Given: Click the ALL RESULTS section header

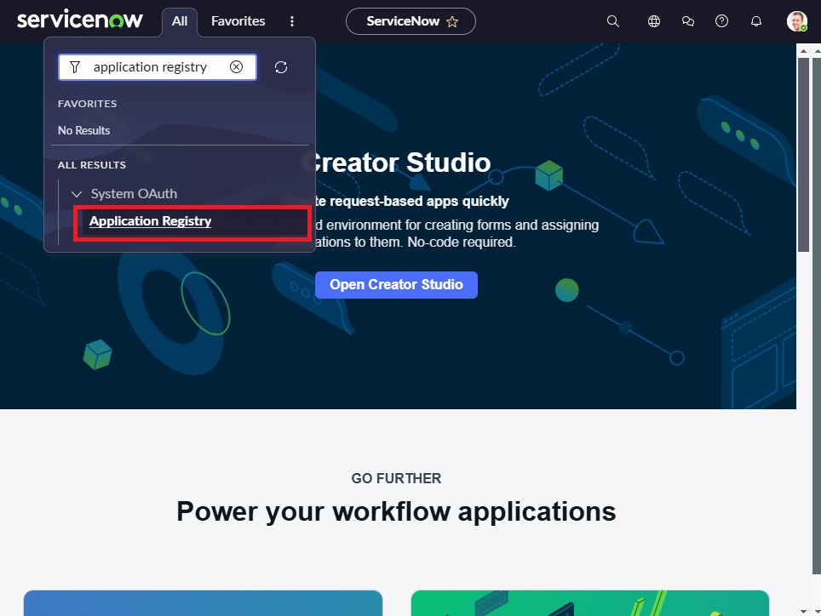Looking at the screenshot, I should click(92, 165).
